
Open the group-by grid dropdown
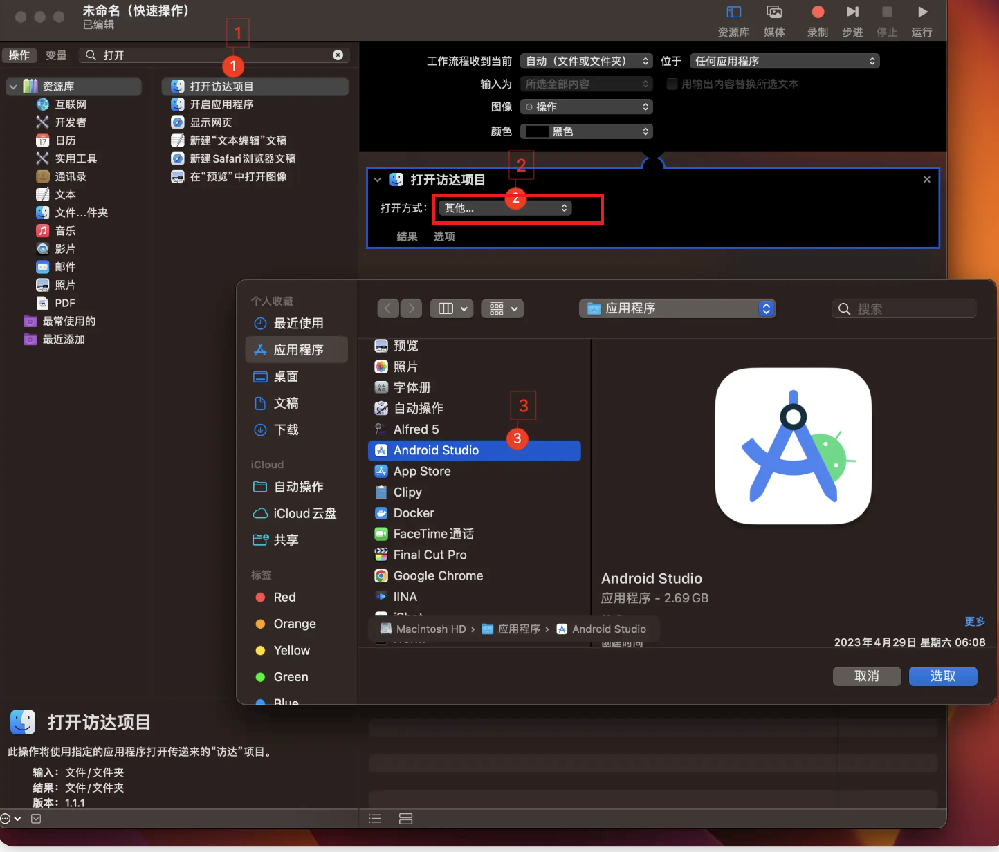click(x=502, y=308)
